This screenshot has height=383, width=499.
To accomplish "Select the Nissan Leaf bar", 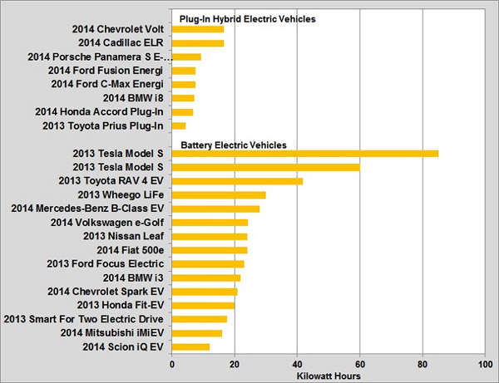I will (210, 237).
